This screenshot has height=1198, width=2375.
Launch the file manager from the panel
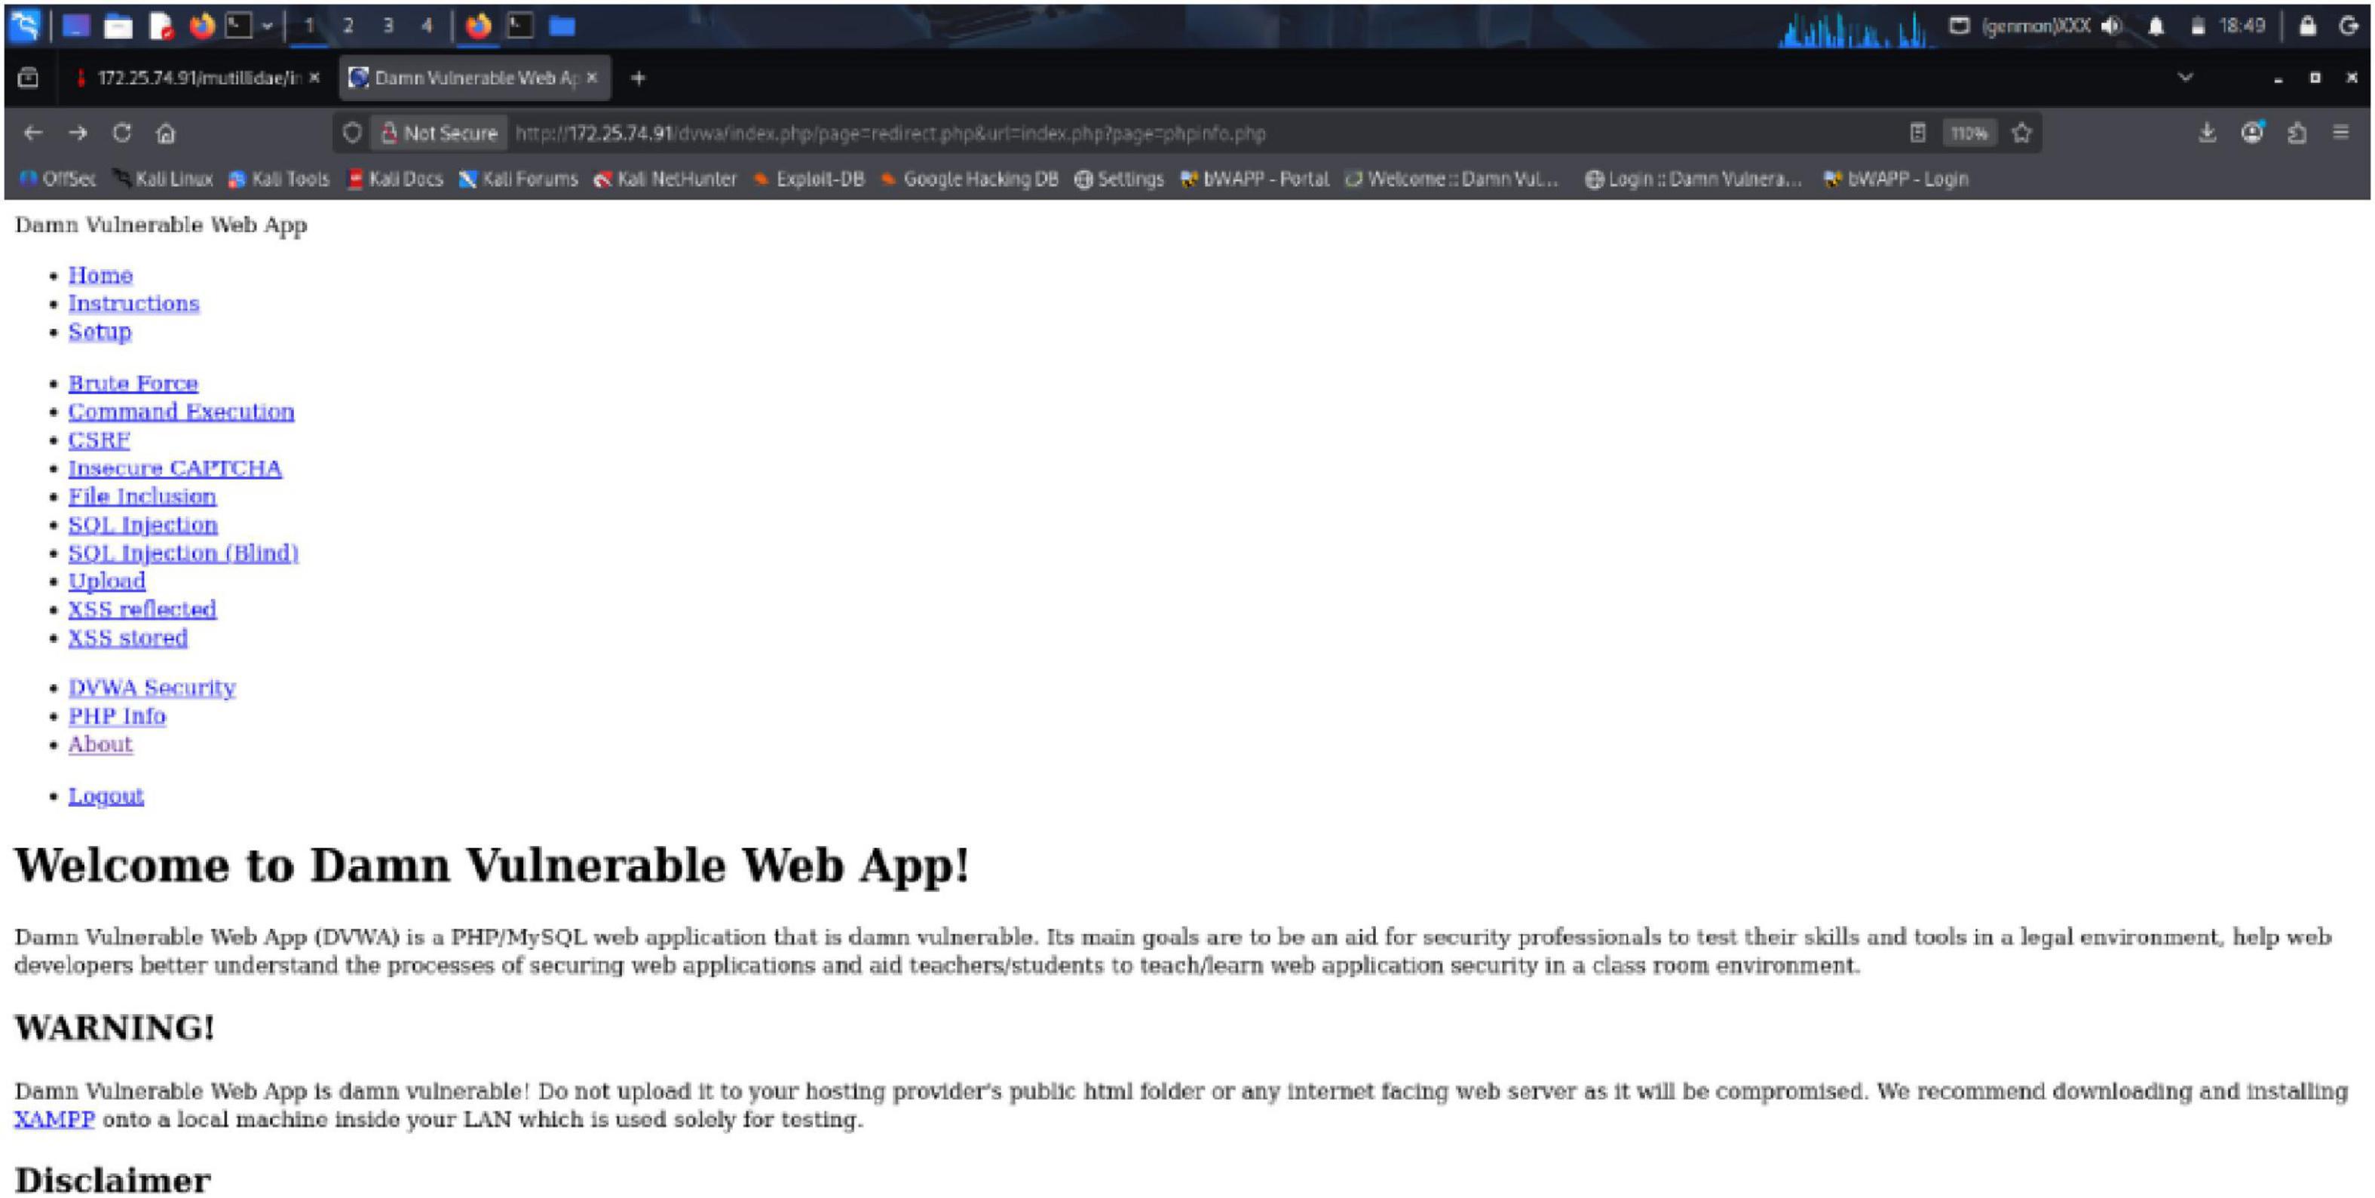[x=118, y=26]
